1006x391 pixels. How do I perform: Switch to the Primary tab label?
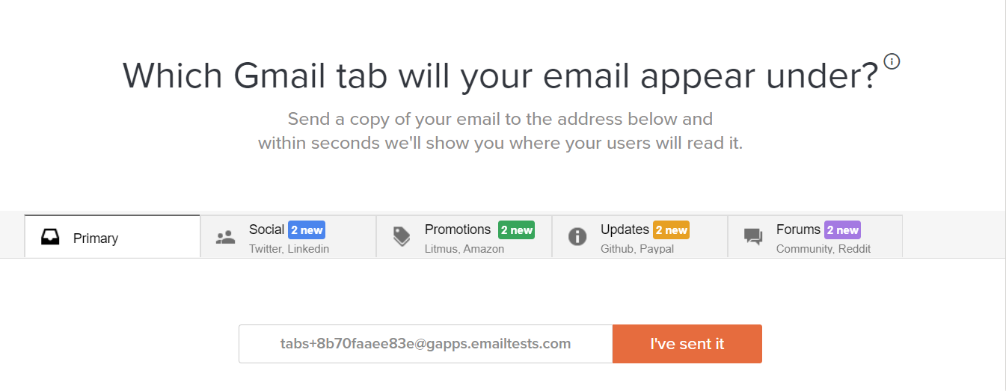[96, 238]
